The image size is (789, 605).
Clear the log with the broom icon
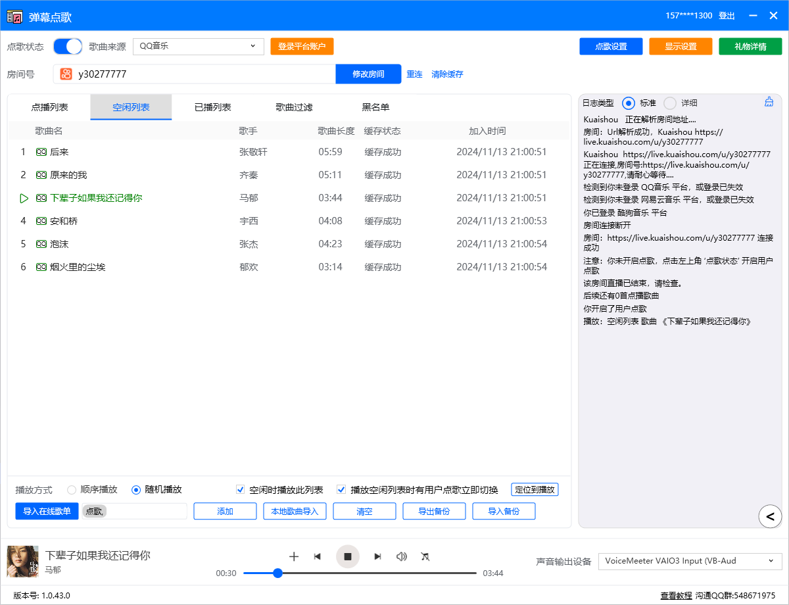click(769, 102)
